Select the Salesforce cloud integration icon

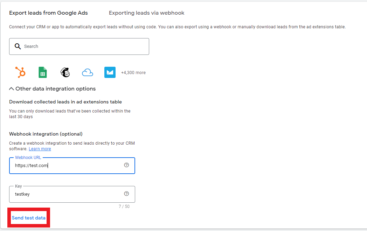(87, 72)
